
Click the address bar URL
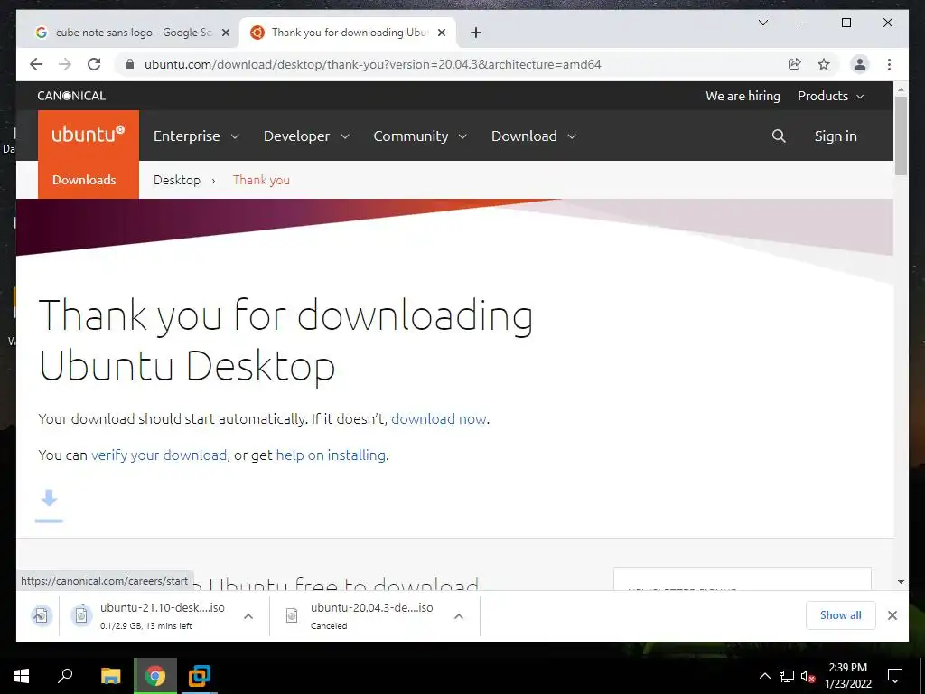pos(373,64)
